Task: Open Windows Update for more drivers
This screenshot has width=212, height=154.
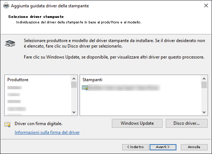Action: point(137,123)
